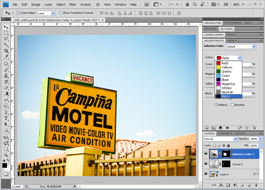This screenshot has height=190, width=265.
Task: Select the Gradient tool
Action: (x=6, y=93)
